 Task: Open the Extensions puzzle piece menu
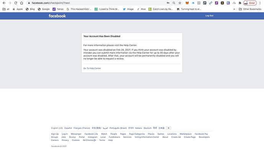click(x=240, y=3)
